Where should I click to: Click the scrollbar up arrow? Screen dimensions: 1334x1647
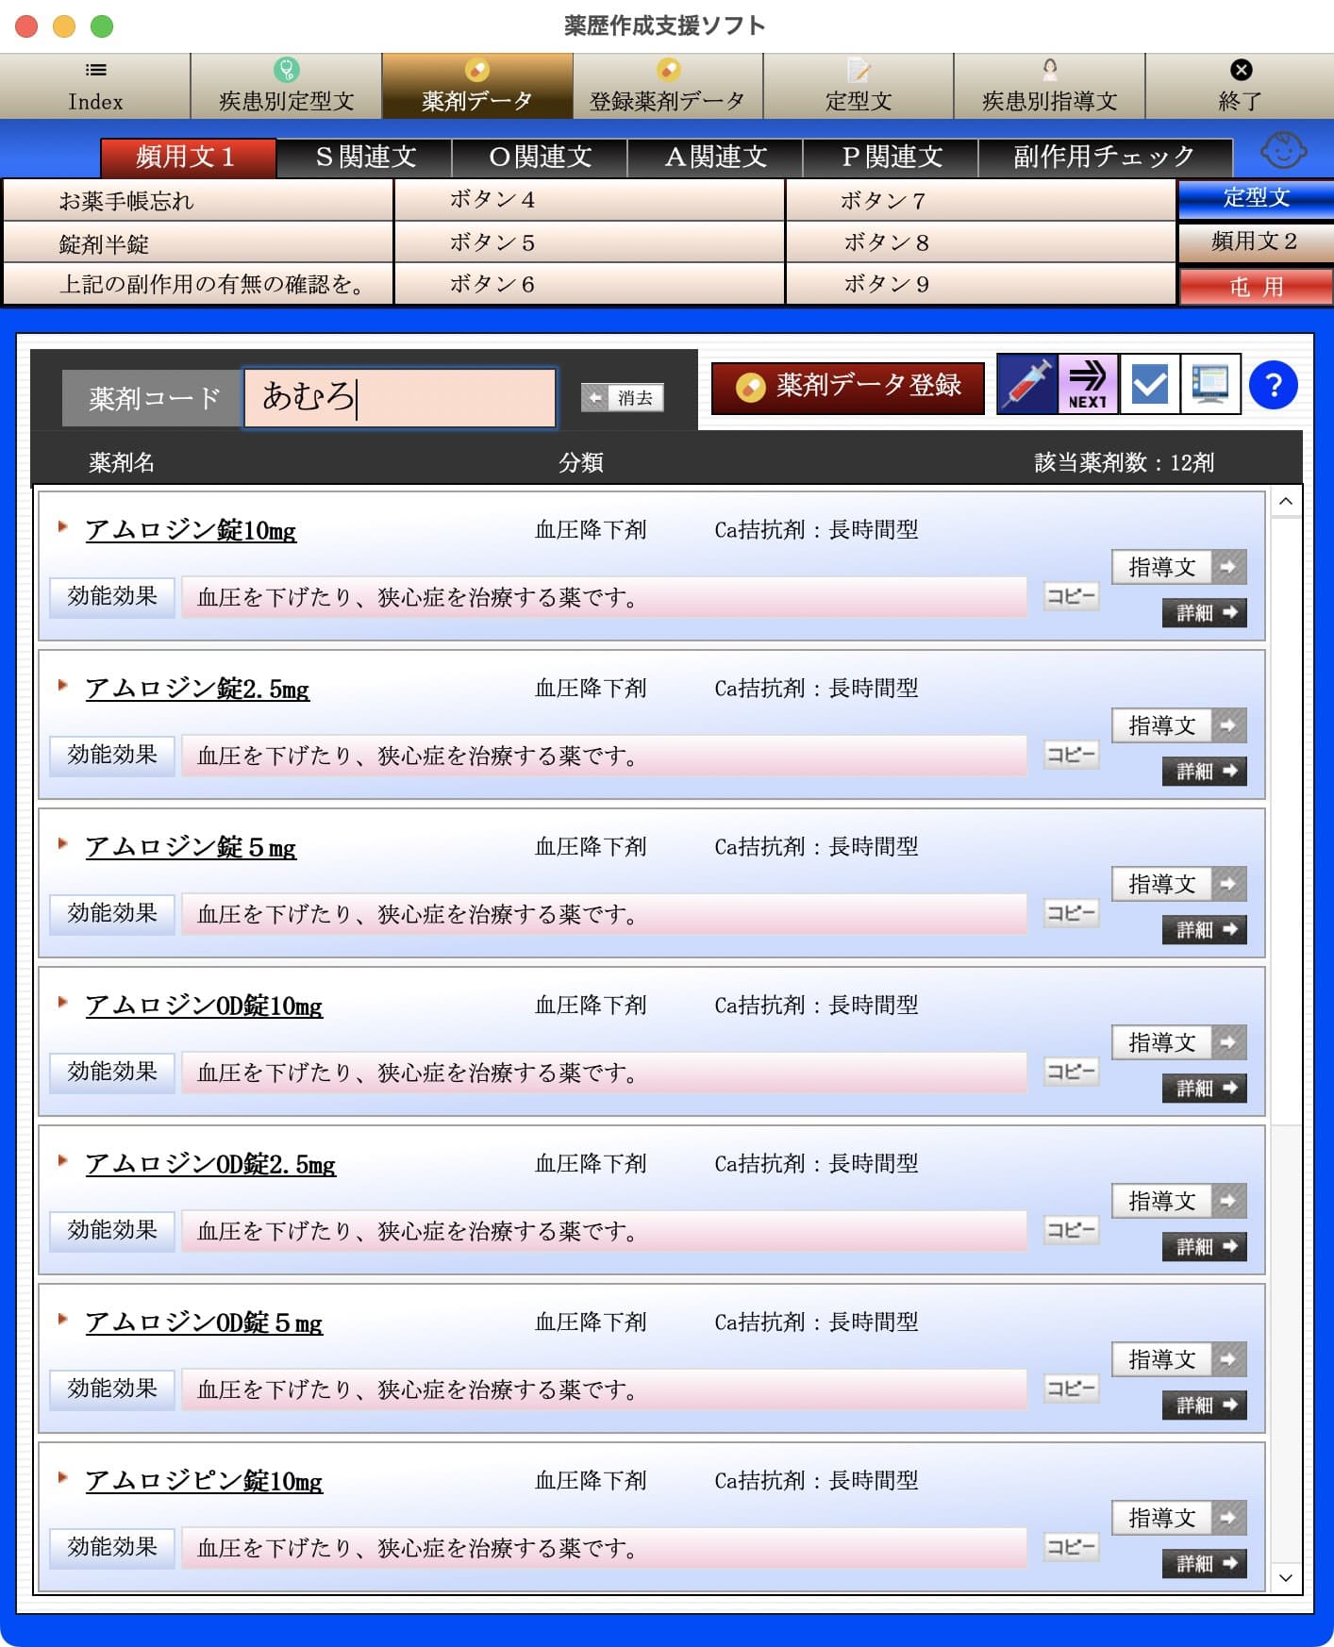(1286, 502)
